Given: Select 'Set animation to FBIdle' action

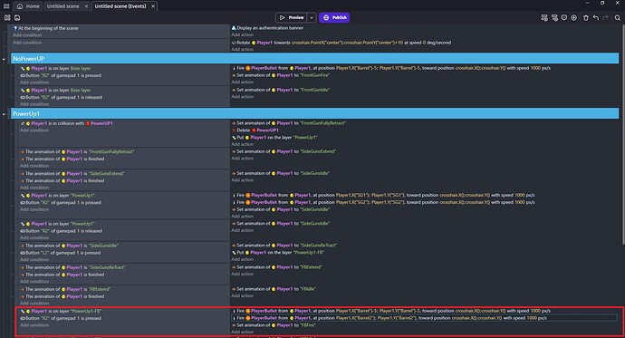Looking at the screenshot, I should pos(274,289).
